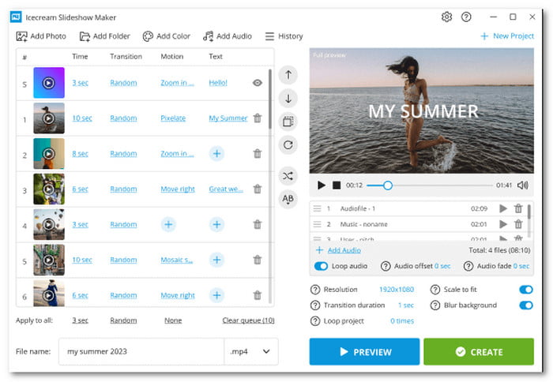
Task: Click the slide list vertical scrollbar
Action: [x=270, y=99]
